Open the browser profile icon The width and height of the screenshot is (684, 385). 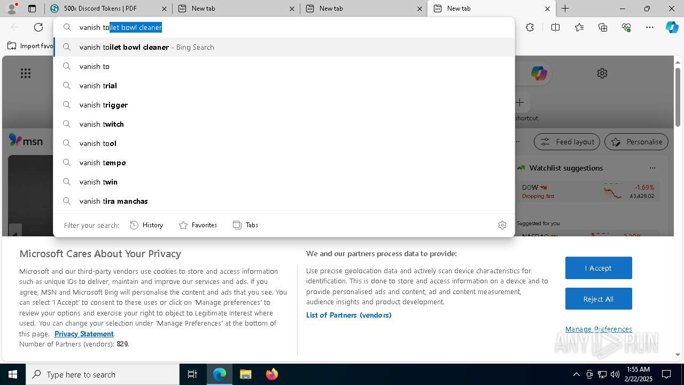pyautogui.click(x=12, y=9)
